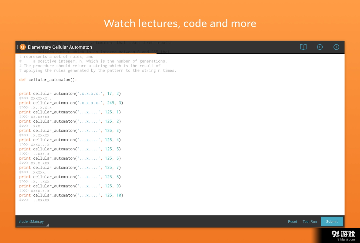
Task: Place cursor on def cellular_automaton() line
Action: tap(48, 80)
